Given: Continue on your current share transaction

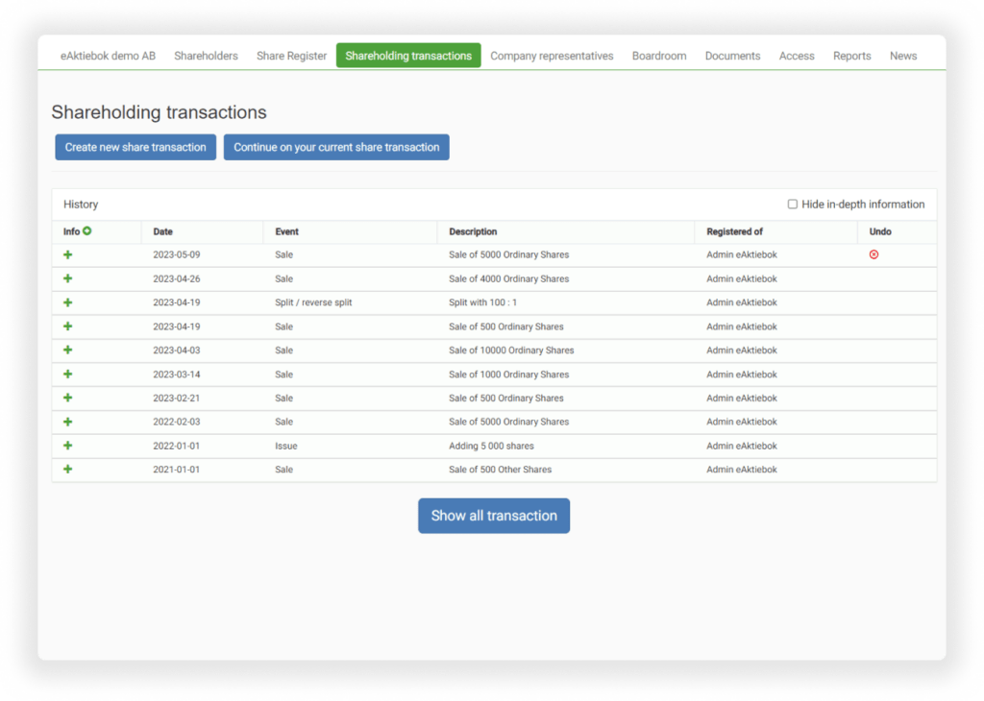Looking at the screenshot, I should coord(336,147).
